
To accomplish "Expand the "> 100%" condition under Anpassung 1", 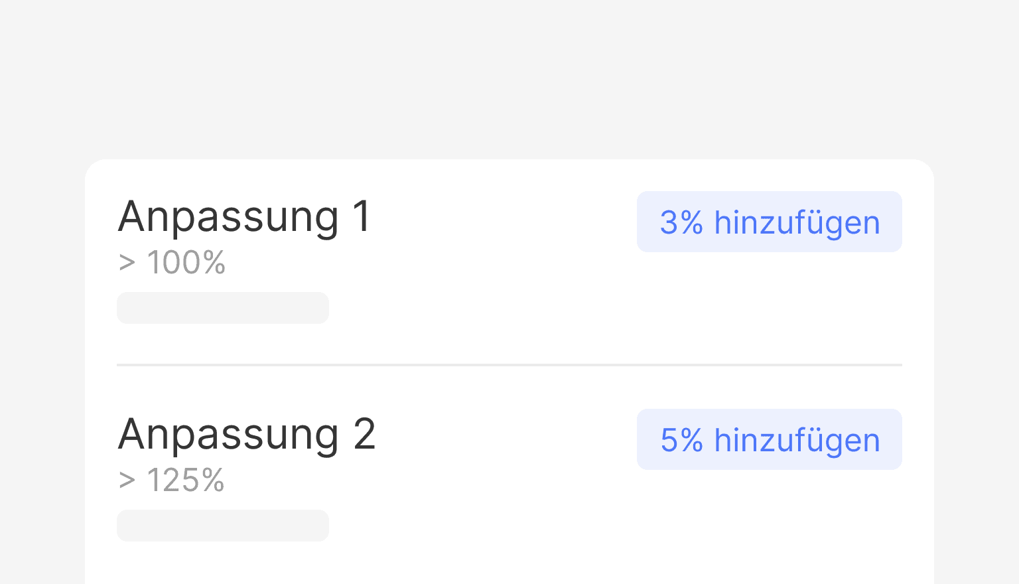I will [172, 262].
